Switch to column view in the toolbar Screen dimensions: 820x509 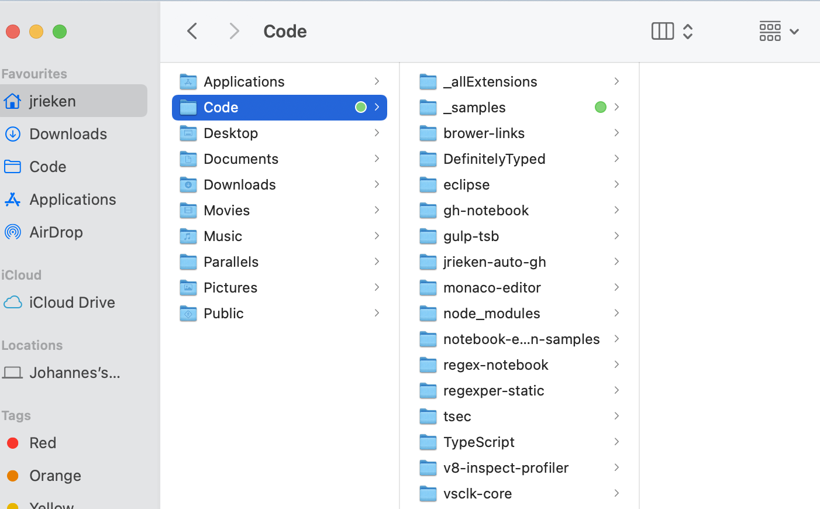click(662, 31)
